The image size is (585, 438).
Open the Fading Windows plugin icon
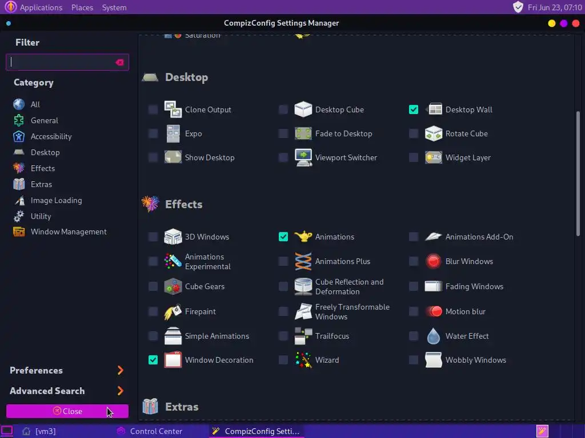434,286
